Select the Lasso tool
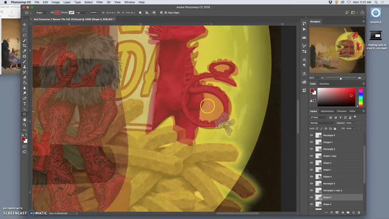This screenshot has height=219, width=389. [25, 35]
